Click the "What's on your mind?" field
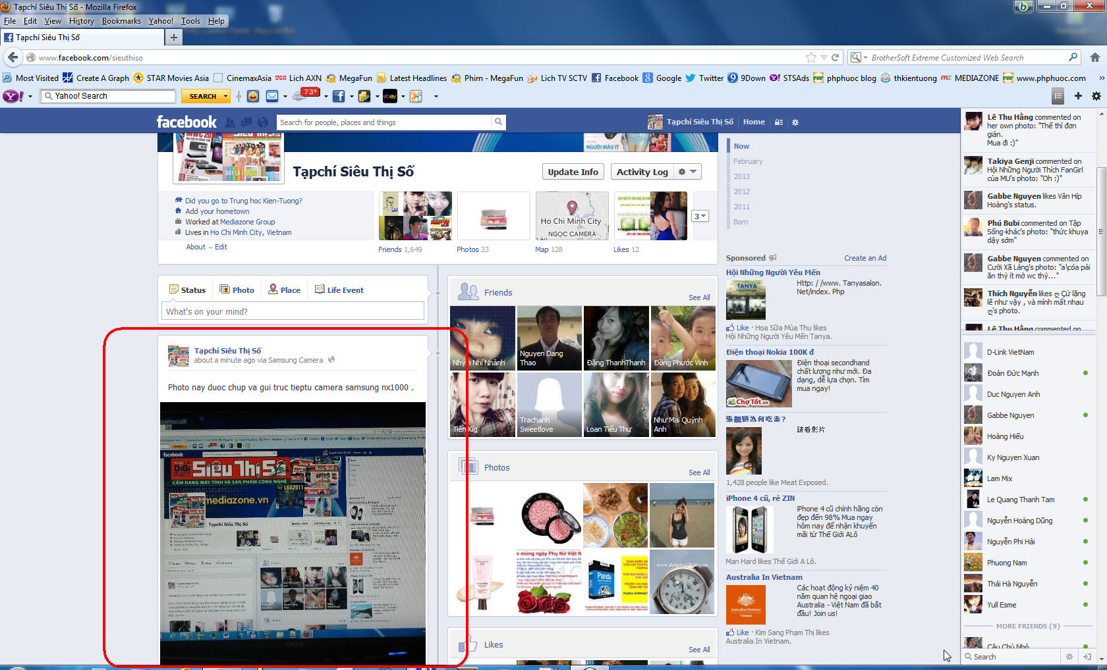This screenshot has width=1107, height=670. pyautogui.click(x=293, y=311)
